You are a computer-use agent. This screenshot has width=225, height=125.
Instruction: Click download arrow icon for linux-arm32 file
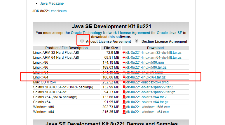pos(124,53)
